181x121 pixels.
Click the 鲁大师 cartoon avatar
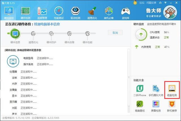pyautogui.click(x=170, y=12)
